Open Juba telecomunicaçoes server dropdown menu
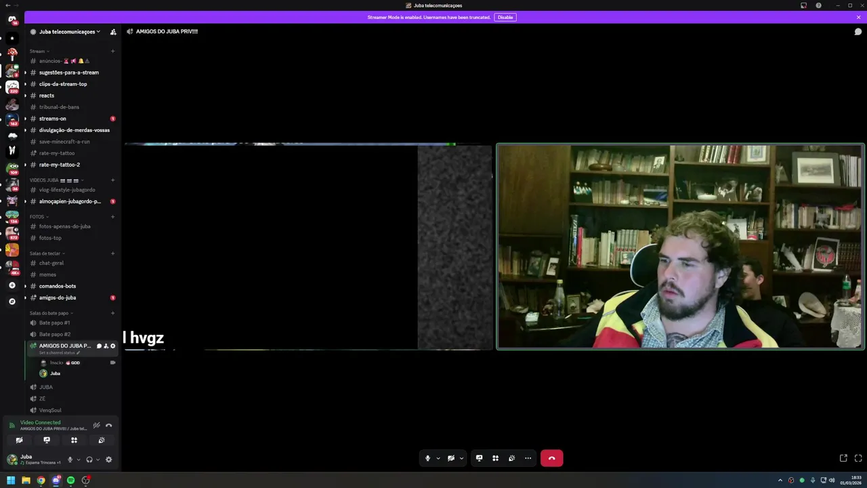The image size is (867, 488). pyautogui.click(x=69, y=32)
